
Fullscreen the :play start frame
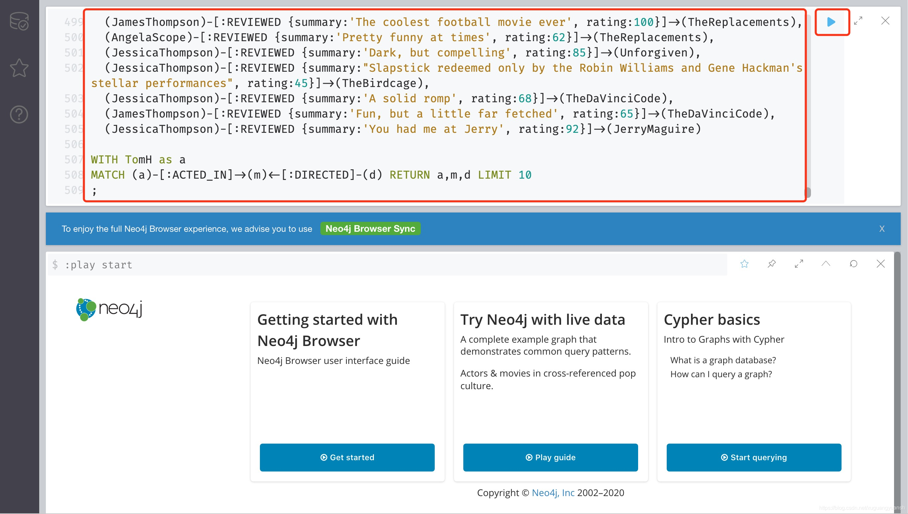coord(799,264)
